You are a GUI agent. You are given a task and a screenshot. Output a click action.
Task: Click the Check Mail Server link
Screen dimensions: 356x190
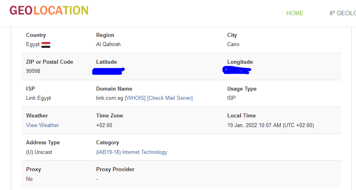pos(170,98)
